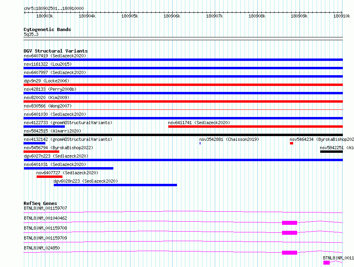
Task: Select nsv6407727 (Sedlazeck2020) label
Action: point(67,173)
